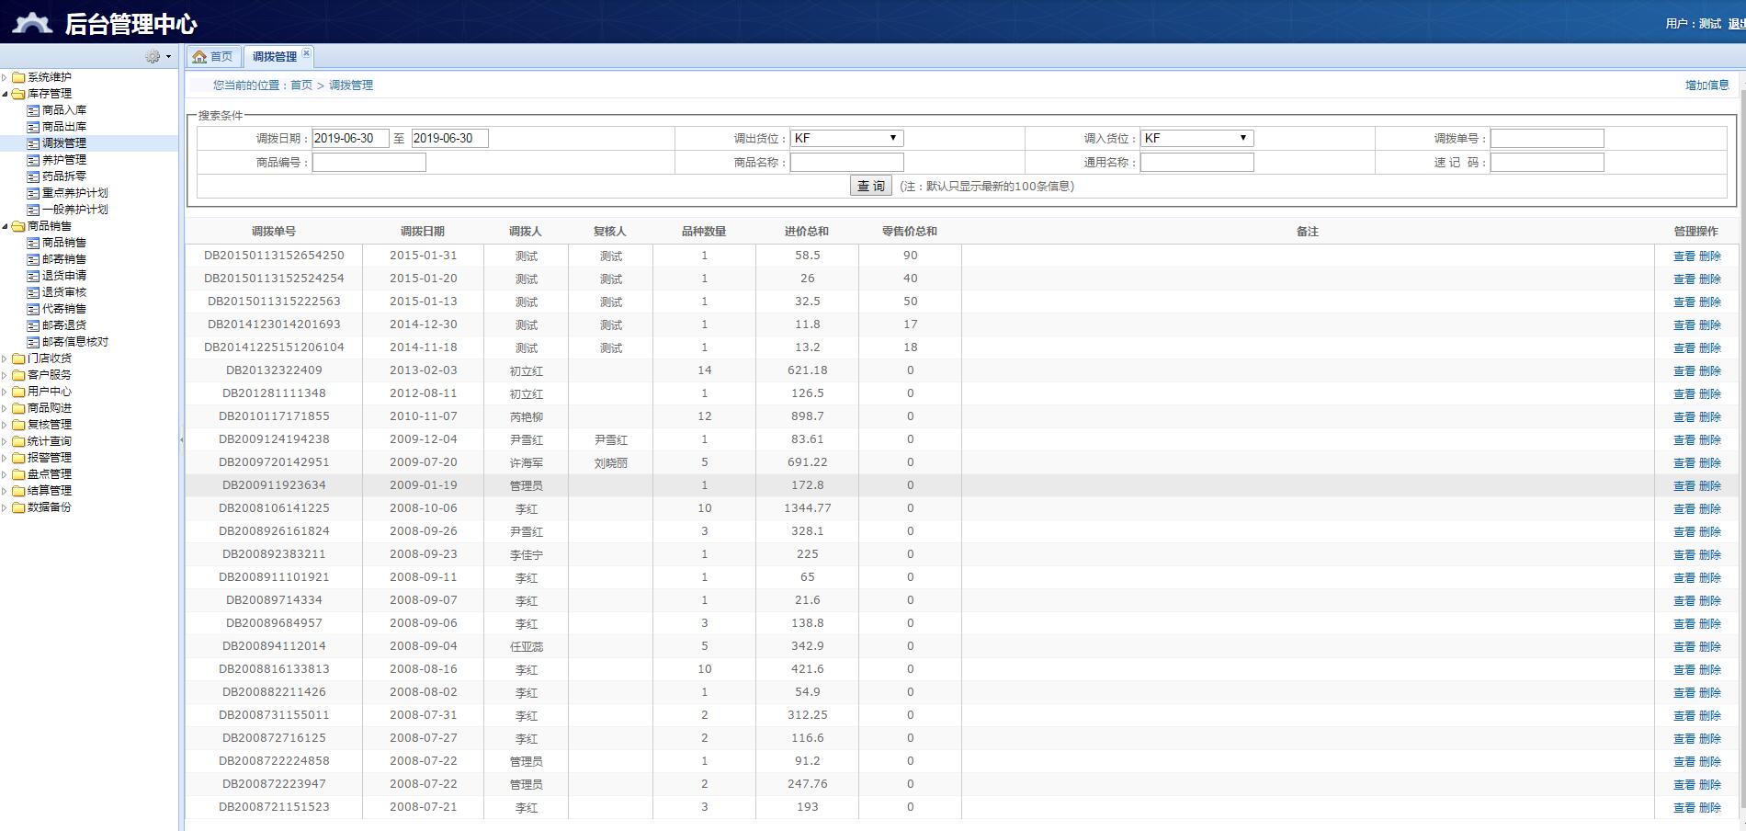The image size is (1746, 831).
Task: Click the 重点养护计划 page icon
Action: pos(34,193)
